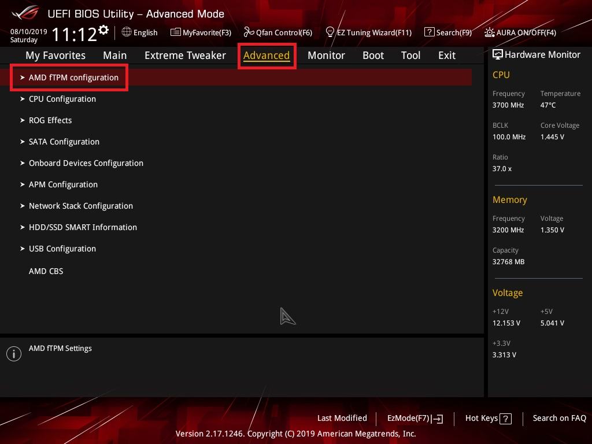
Task: Click Last Modified in footer
Action: 342,419
